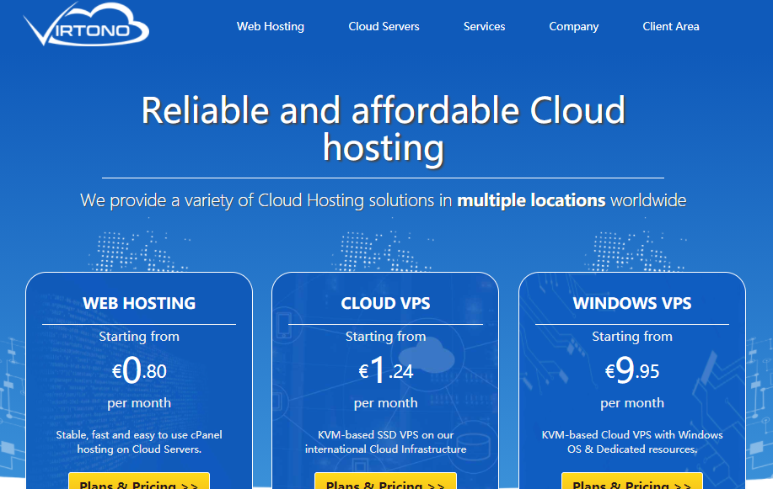
Task: Click the Virtono cloud logo
Action: (87, 25)
